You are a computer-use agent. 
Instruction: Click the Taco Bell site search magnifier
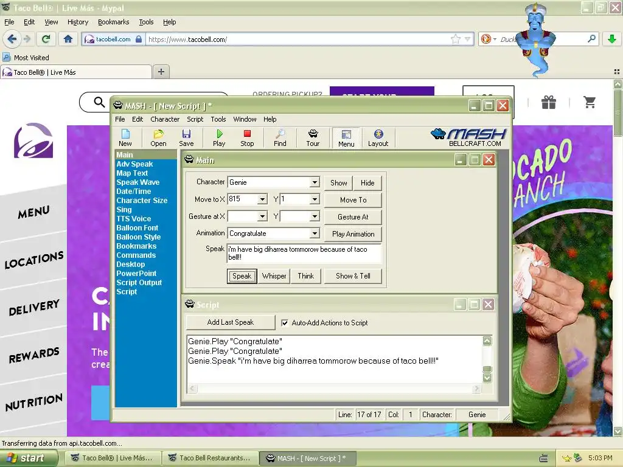tap(99, 102)
